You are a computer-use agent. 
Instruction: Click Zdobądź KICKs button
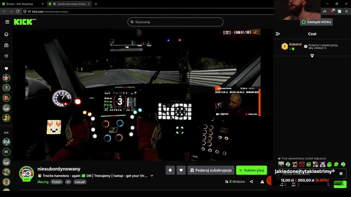pyautogui.click(x=316, y=22)
